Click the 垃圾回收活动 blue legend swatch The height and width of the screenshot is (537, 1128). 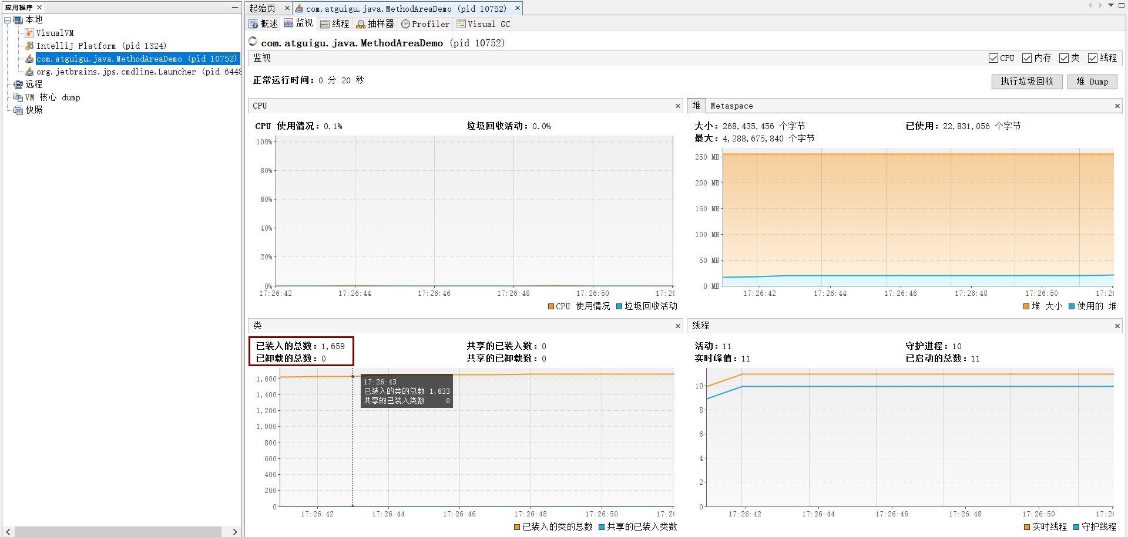coord(619,306)
